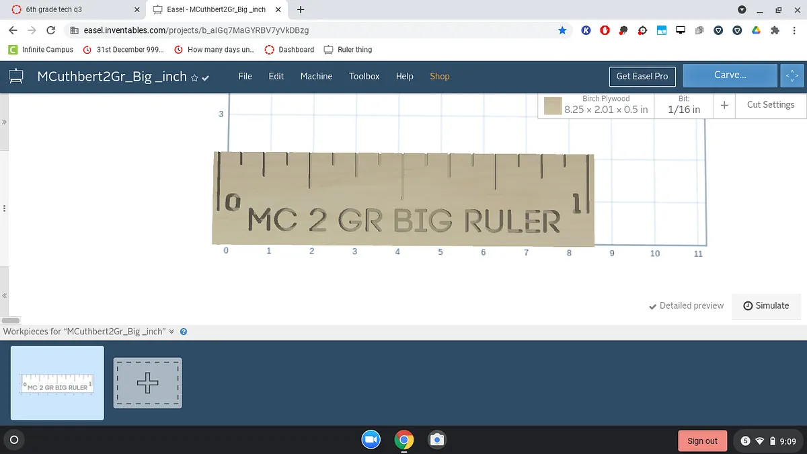The height and width of the screenshot is (454, 807).
Task: Open the Cut Settings panel
Action: coord(770,105)
